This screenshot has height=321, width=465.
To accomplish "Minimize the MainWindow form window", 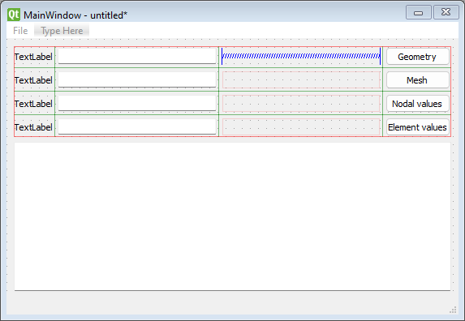I will click(419, 12).
